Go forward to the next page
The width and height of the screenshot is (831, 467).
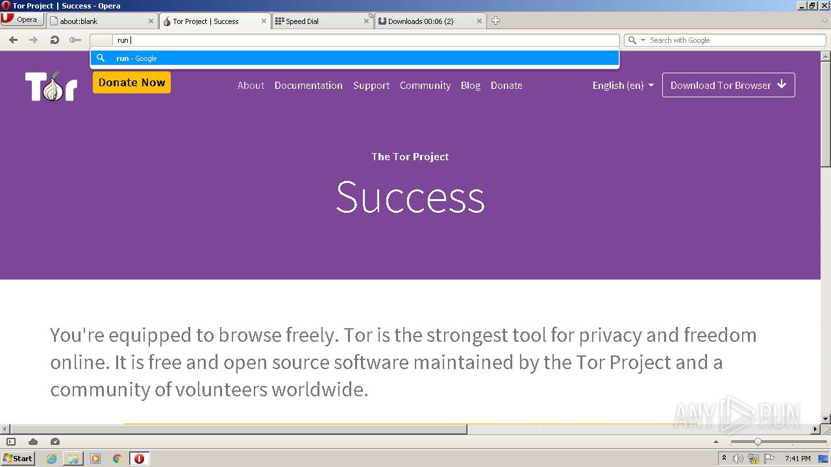point(33,40)
